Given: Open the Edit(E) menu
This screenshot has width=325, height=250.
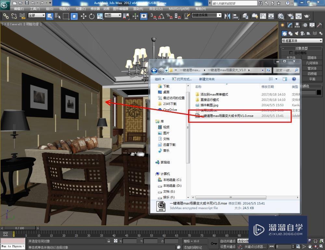Looking at the screenshot, I should tap(19, 9).
